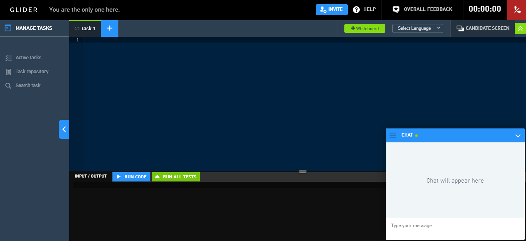The height and width of the screenshot is (241, 526).
Task: Open Search task
Action: [28, 85]
